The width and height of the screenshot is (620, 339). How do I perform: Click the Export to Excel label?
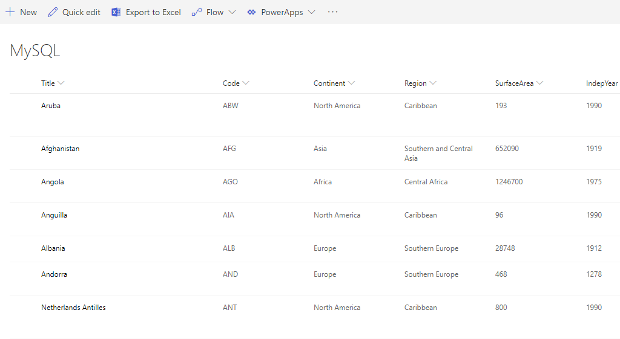click(x=153, y=12)
